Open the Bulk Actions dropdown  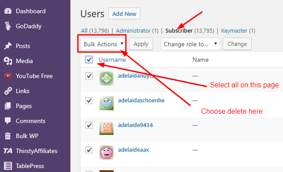point(103,44)
